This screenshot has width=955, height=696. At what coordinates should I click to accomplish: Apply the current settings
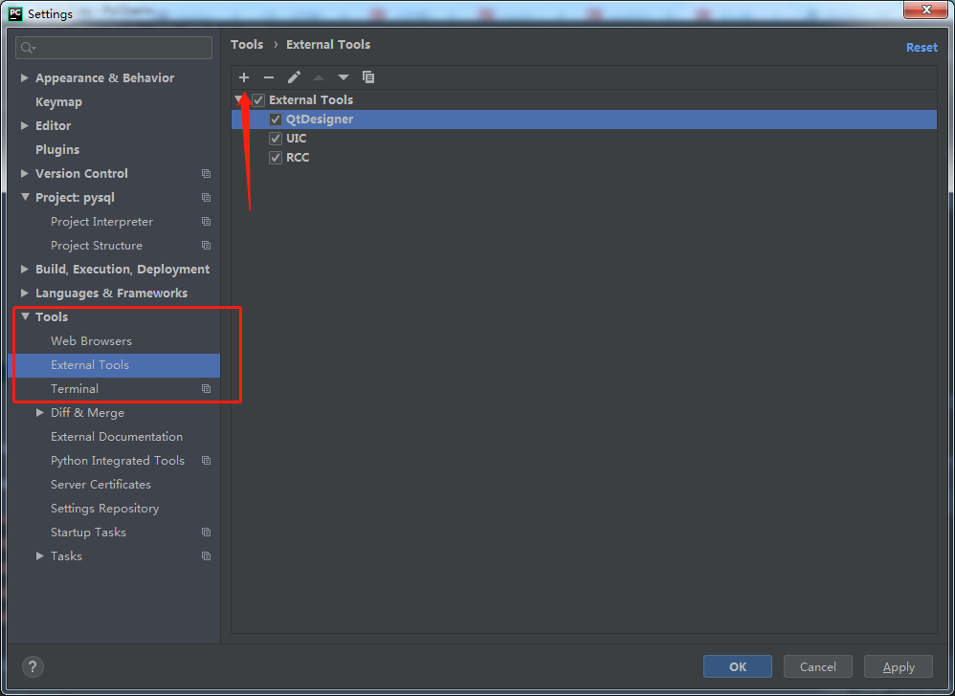pyautogui.click(x=898, y=666)
